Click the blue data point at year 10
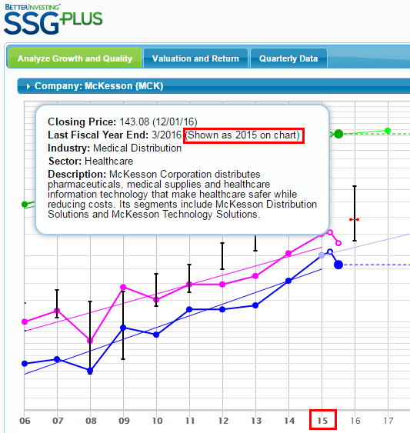Viewport: 410px width, 433px height. 156,335
